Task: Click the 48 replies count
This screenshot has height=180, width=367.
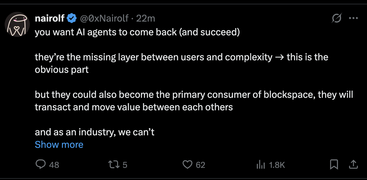Action: [x=54, y=165]
